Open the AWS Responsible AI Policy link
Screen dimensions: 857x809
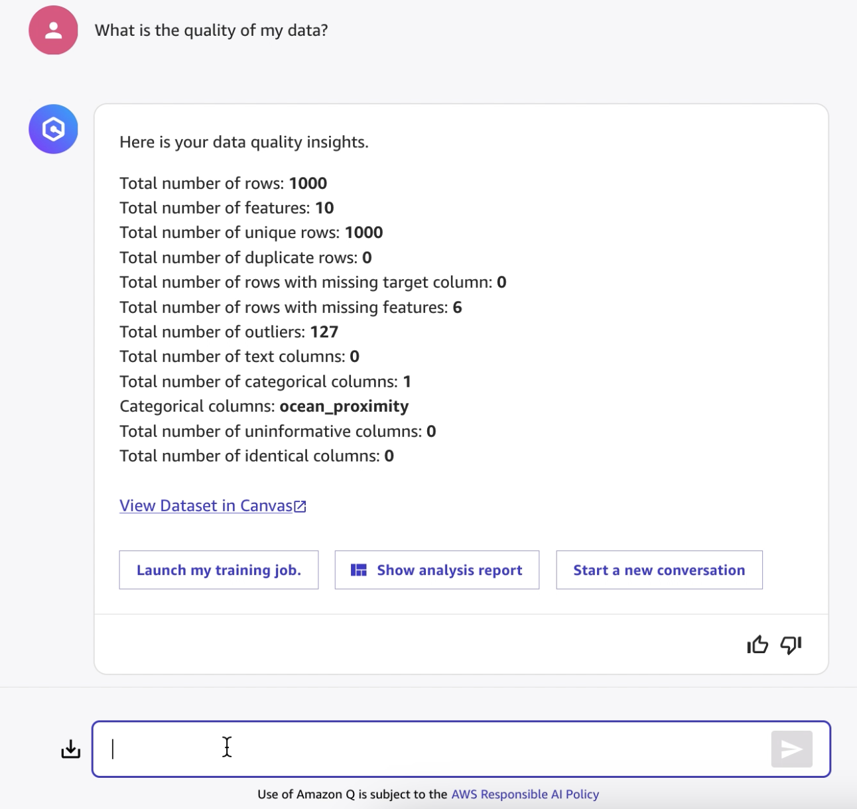(525, 794)
